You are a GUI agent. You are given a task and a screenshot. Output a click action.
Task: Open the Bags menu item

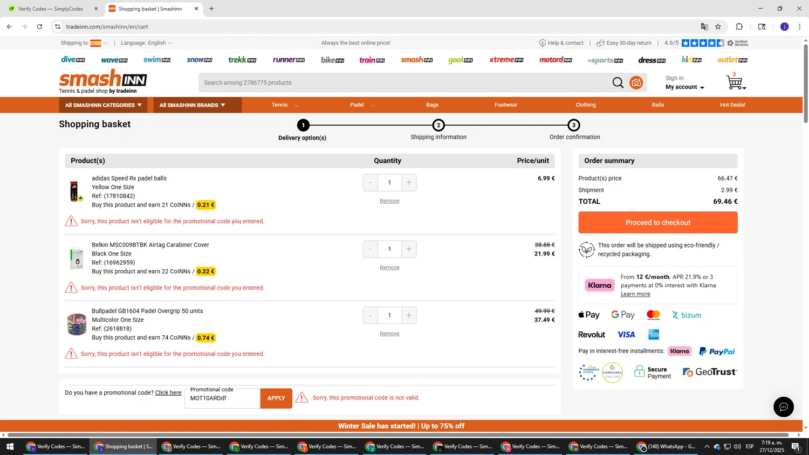pyautogui.click(x=432, y=105)
